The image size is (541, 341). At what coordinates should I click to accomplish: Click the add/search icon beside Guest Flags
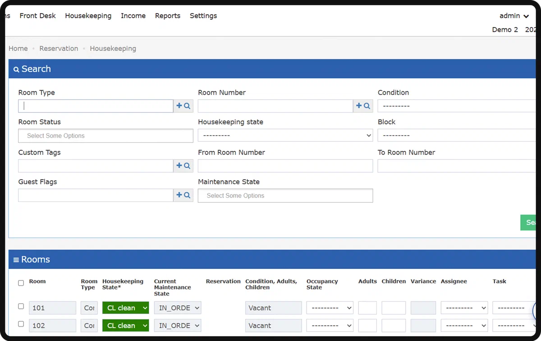(183, 195)
